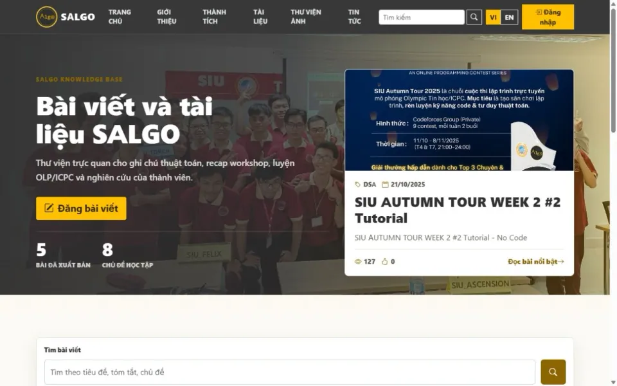617x386 pixels.
Task: Switch language to EN
Action: (x=509, y=17)
